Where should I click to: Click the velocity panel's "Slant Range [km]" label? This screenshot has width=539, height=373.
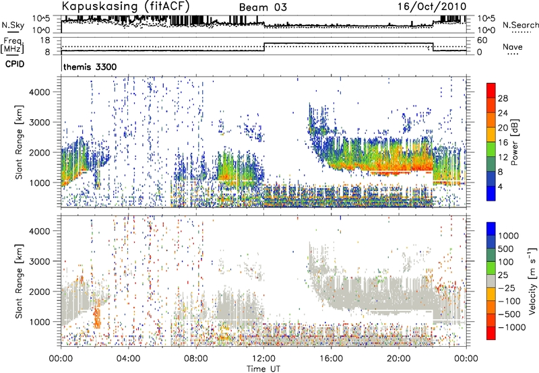coord(19,281)
